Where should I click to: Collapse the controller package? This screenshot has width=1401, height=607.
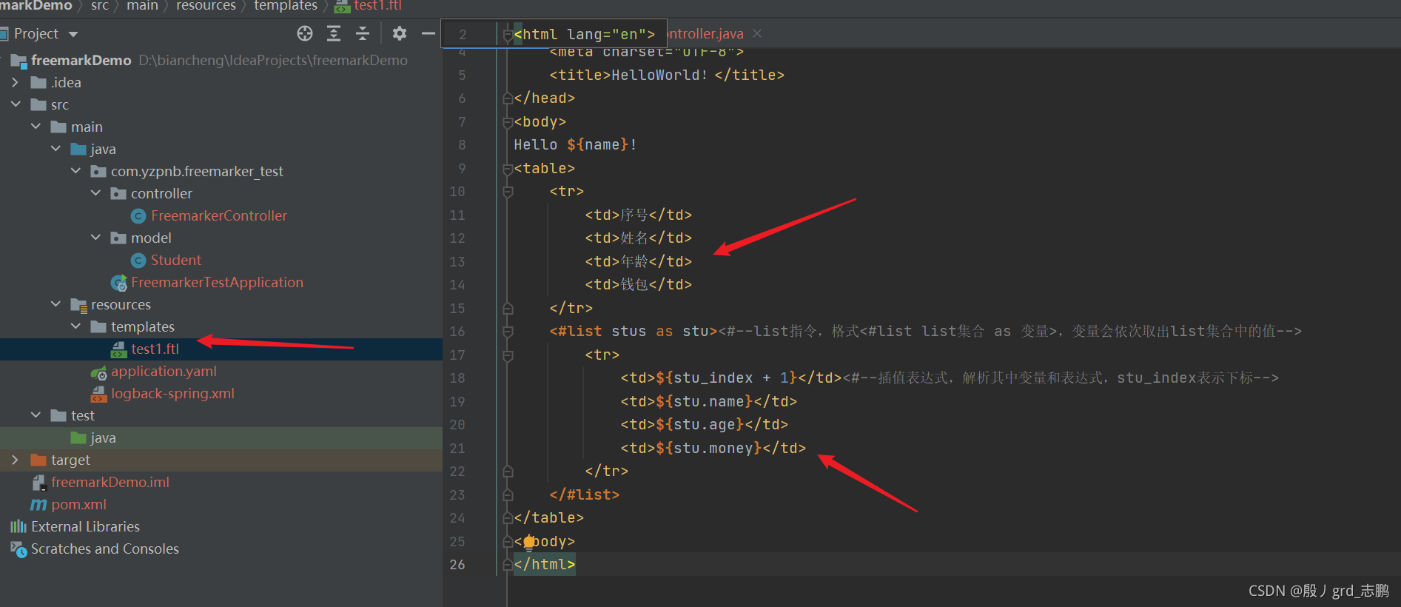95,193
